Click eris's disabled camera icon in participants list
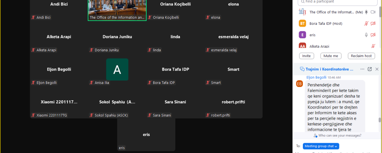The width and height of the screenshot is (382, 153). (373, 35)
